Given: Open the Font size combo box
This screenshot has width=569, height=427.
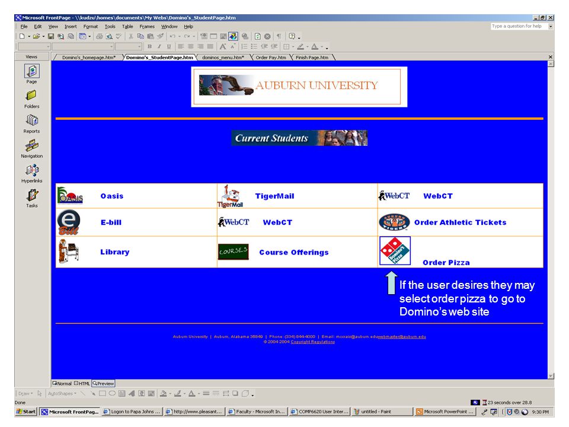Looking at the screenshot, I should (x=129, y=46).
